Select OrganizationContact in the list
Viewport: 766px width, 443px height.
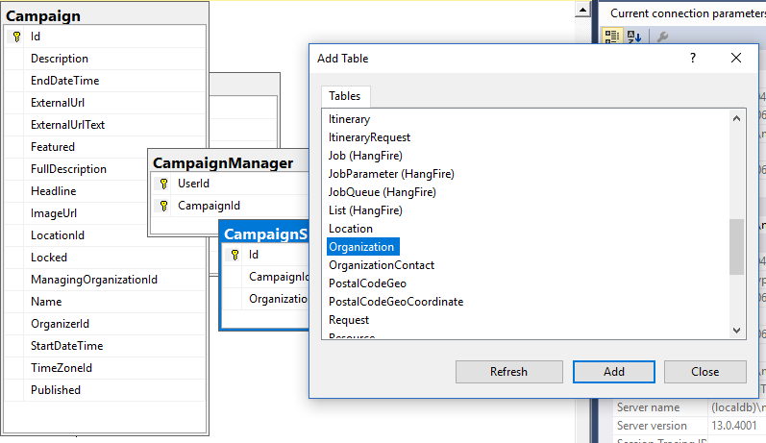[x=382, y=265]
